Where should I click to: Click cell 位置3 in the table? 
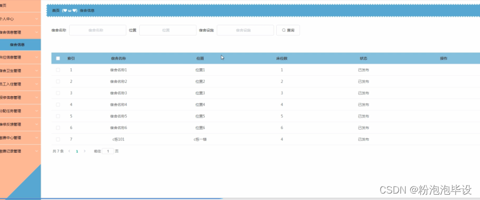tap(200, 93)
